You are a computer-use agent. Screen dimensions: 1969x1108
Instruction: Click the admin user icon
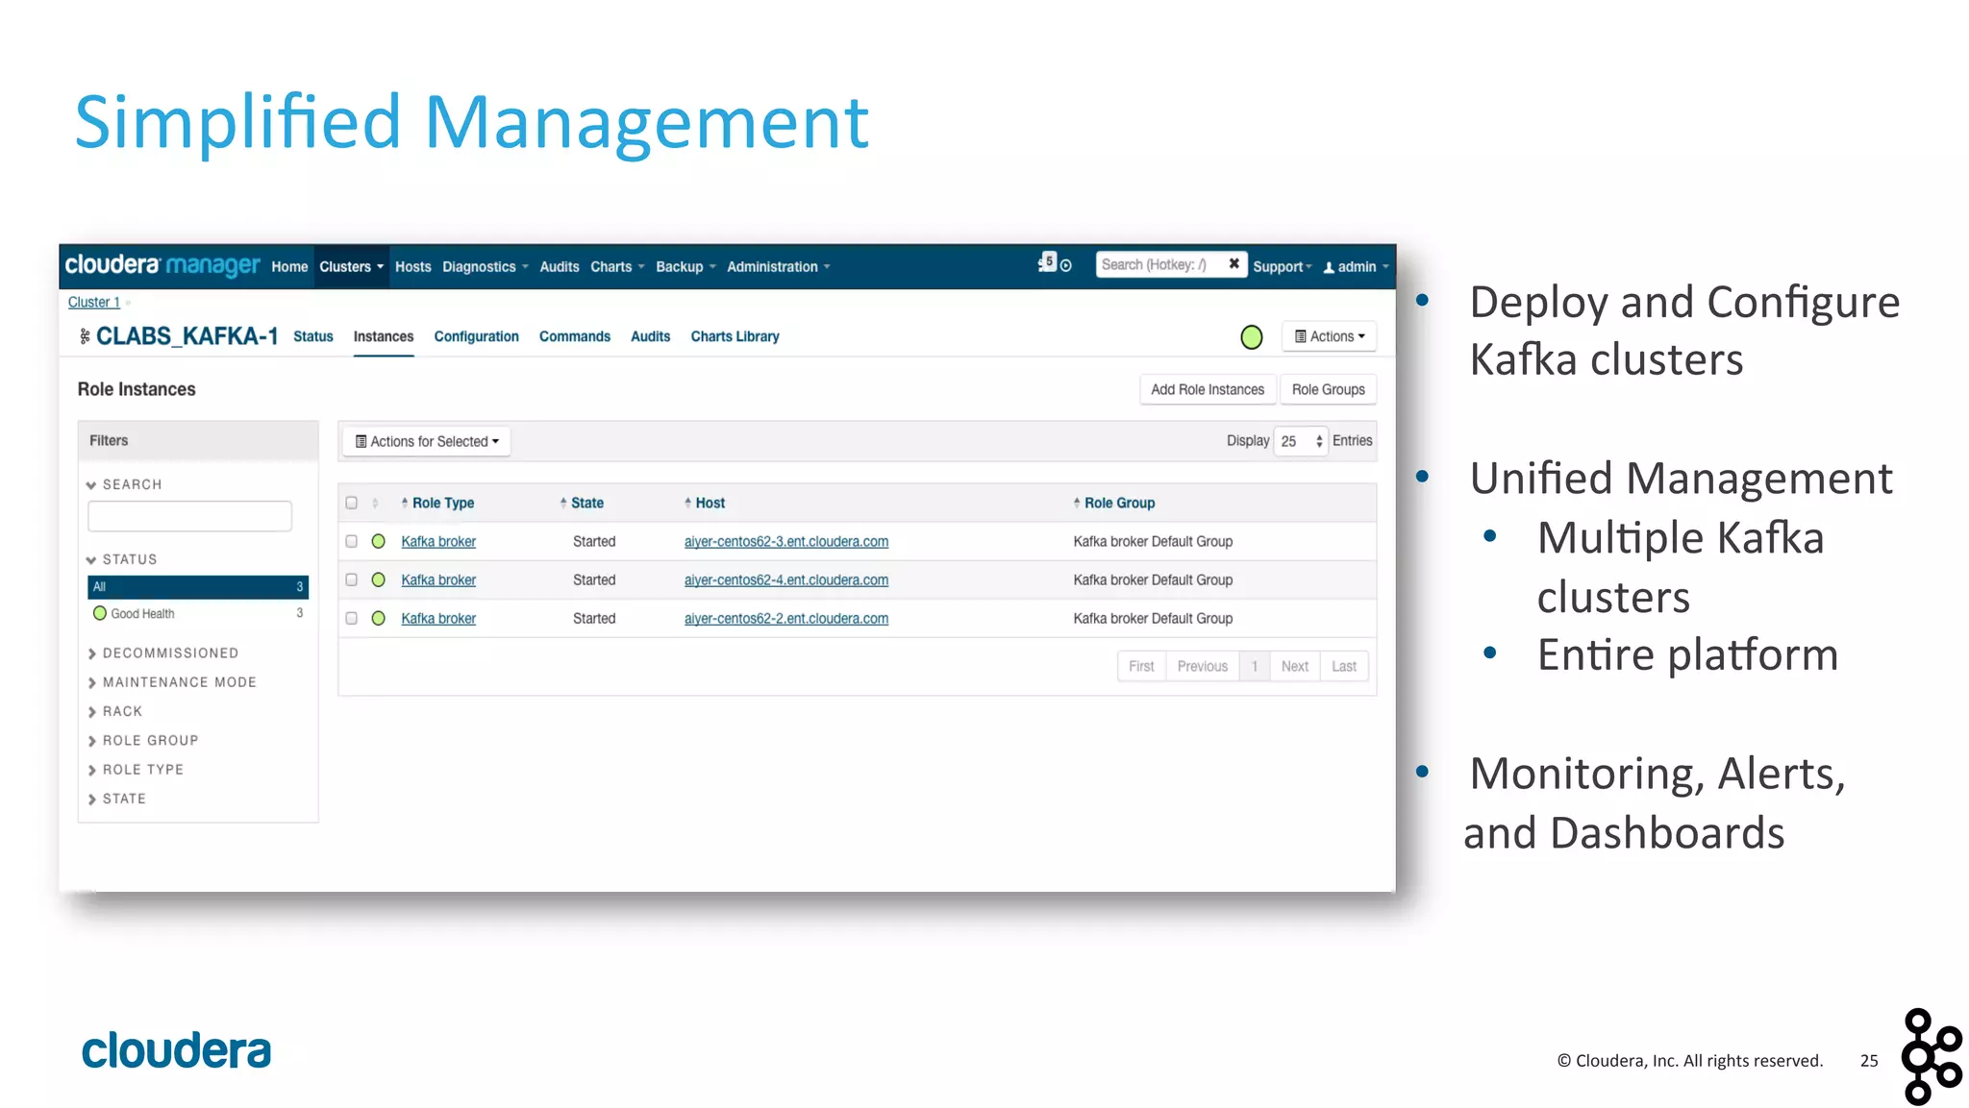[x=1329, y=267]
